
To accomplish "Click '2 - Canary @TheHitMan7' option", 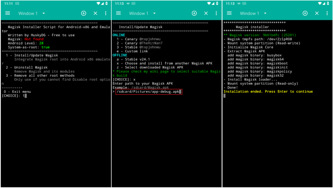I will 140,43.
